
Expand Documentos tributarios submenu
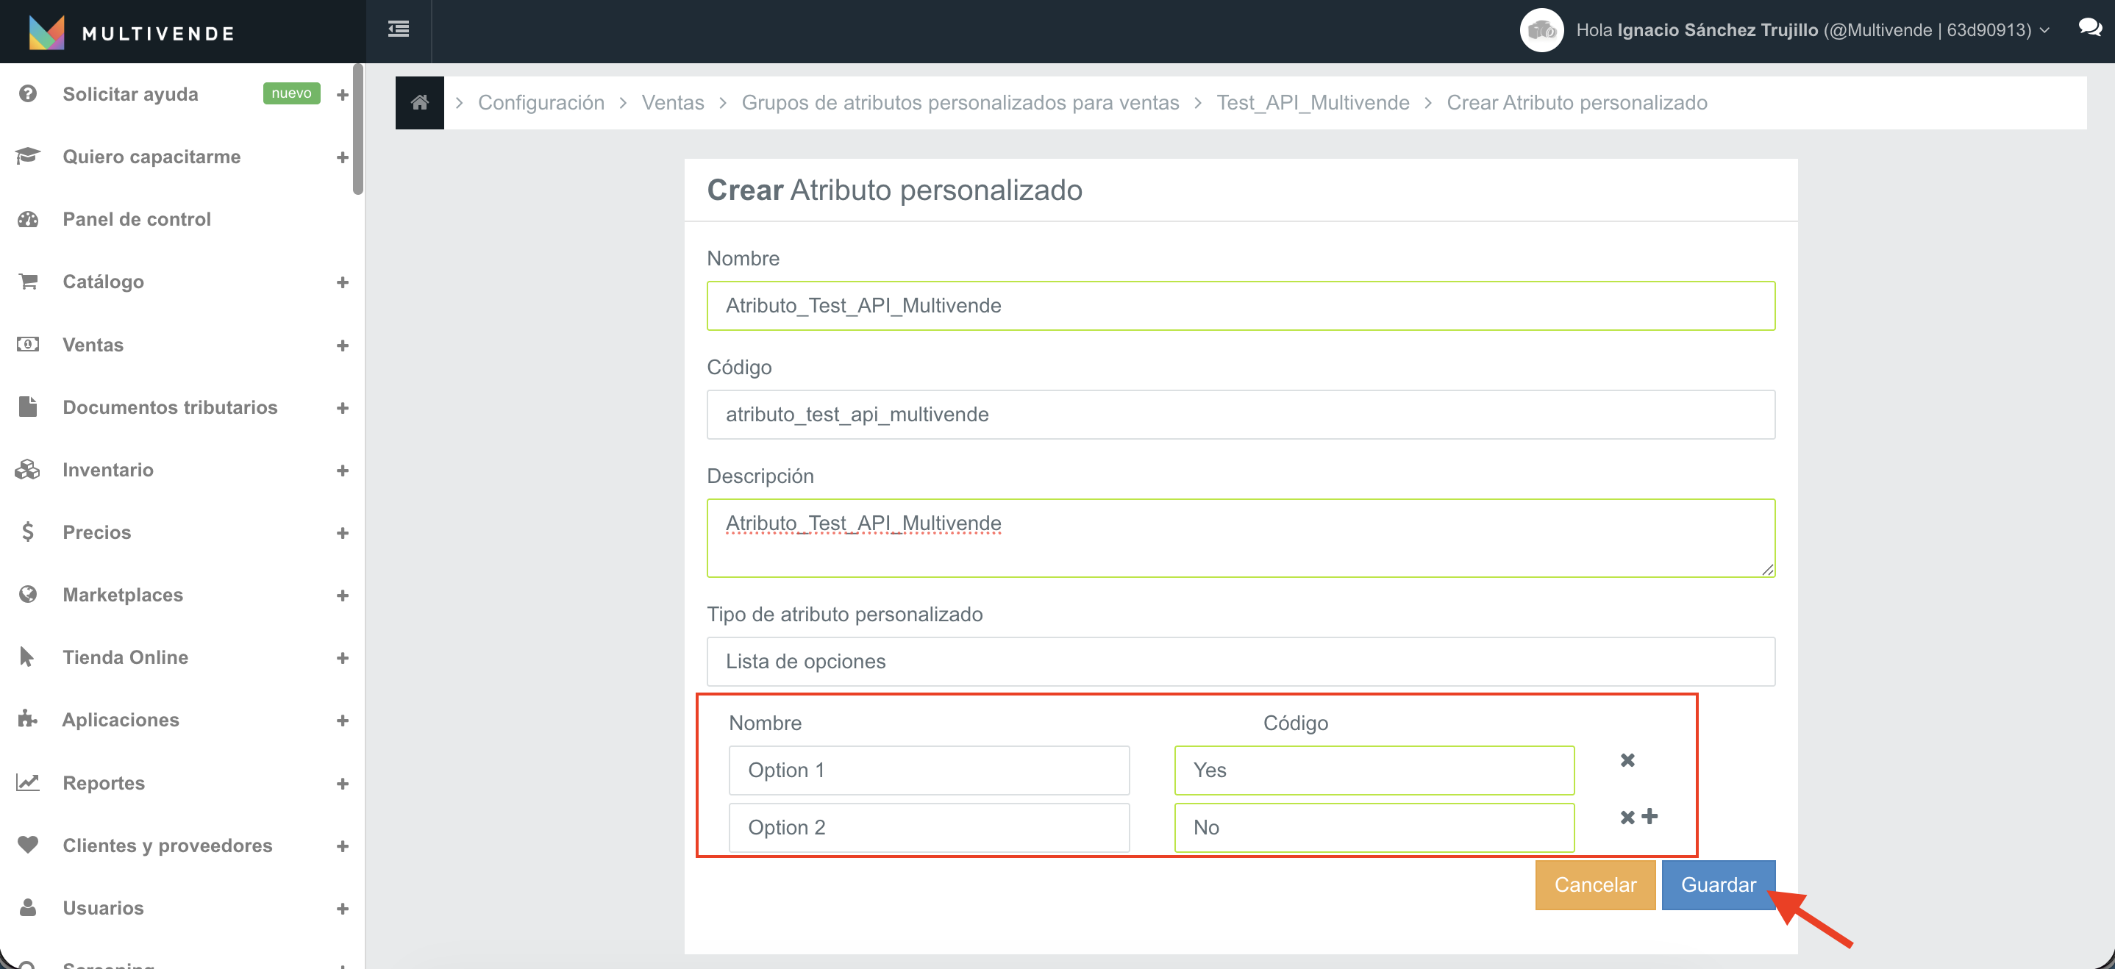click(x=343, y=408)
